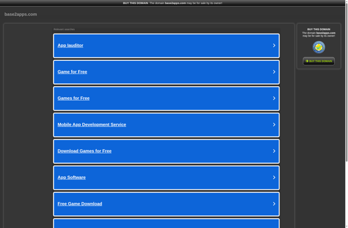The height and width of the screenshot is (228, 348).
Task: Click chevron on Mobile App Development Service row
Action: click(274, 124)
